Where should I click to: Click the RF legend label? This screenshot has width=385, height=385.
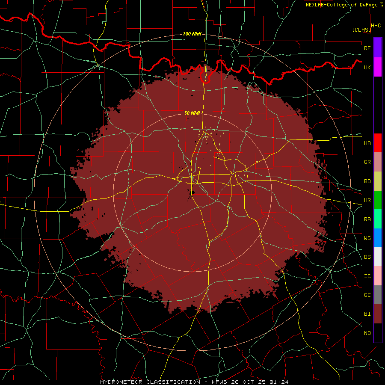(367, 48)
